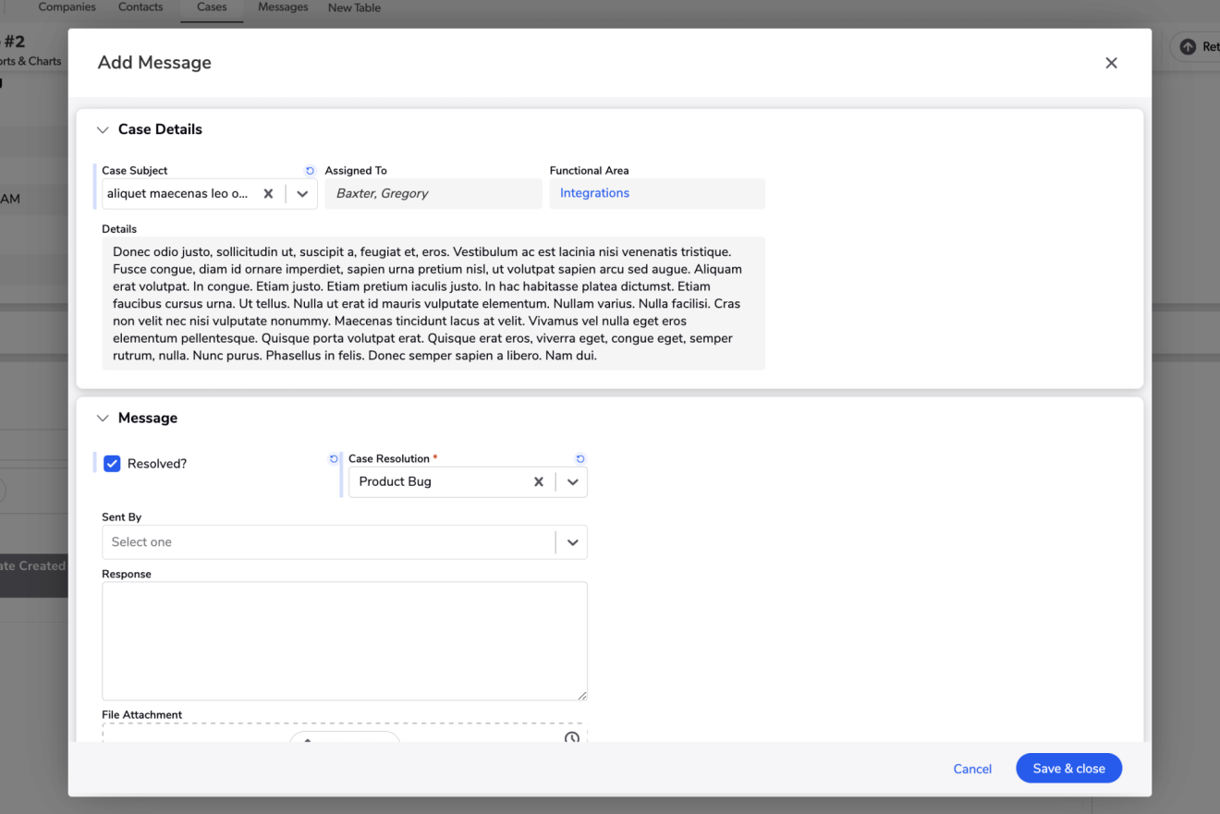The image size is (1220, 814).
Task: Collapse the Message section
Action: pyautogui.click(x=103, y=419)
